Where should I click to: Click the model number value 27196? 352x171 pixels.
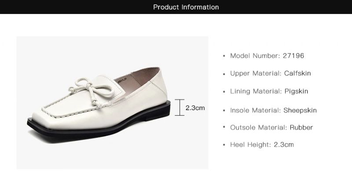[293, 56]
